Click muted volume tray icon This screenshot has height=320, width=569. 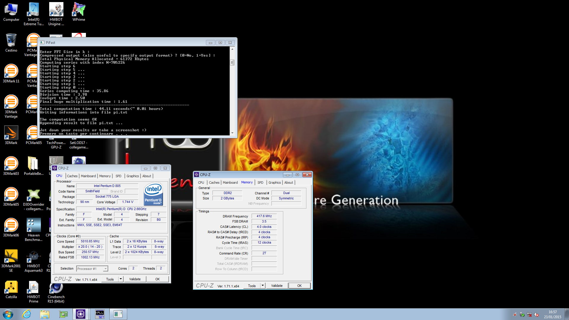[536, 315]
